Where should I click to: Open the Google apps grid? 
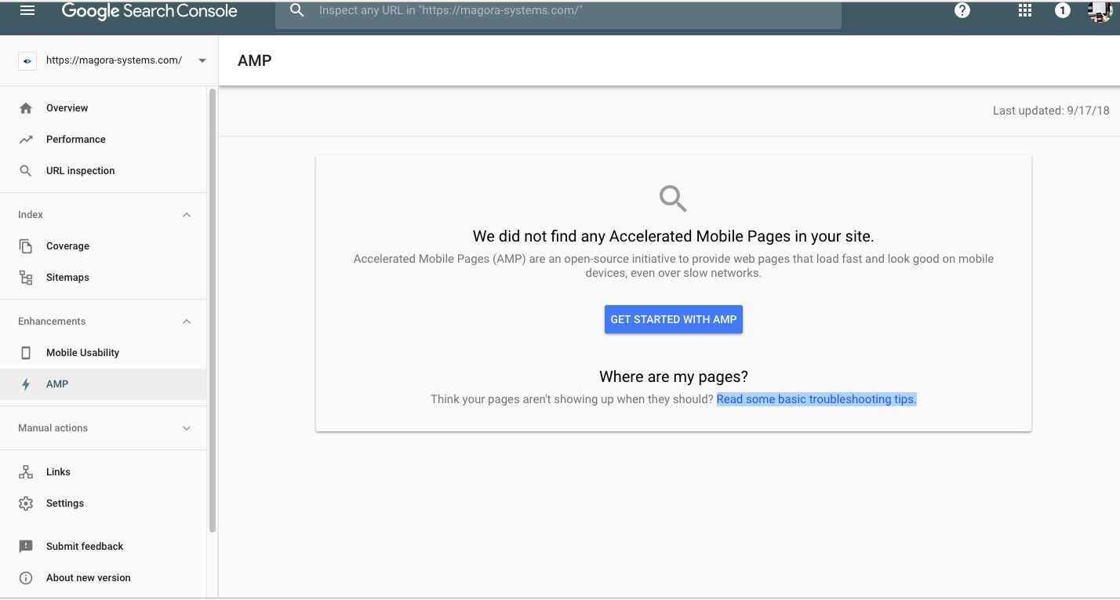pos(1025,11)
